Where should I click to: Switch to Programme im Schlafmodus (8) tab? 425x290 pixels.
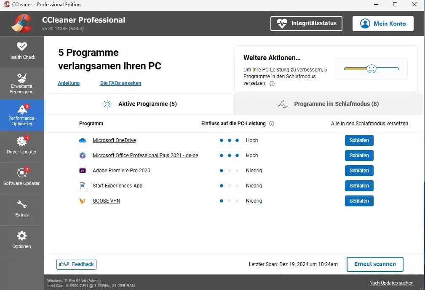pyautogui.click(x=328, y=104)
